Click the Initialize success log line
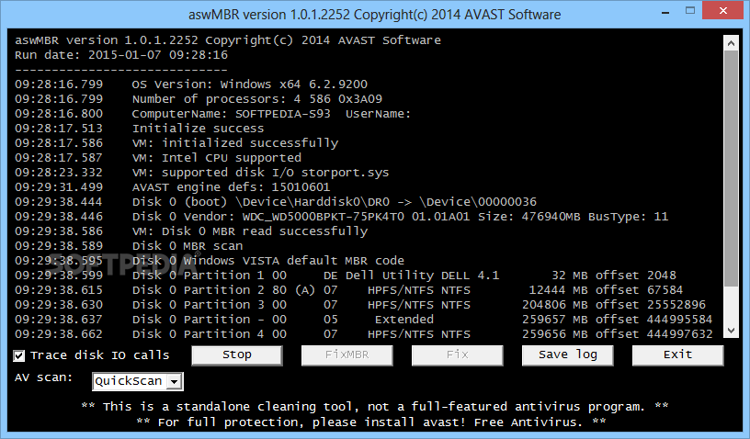This screenshot has height=439, width=750. pos(139,129)
